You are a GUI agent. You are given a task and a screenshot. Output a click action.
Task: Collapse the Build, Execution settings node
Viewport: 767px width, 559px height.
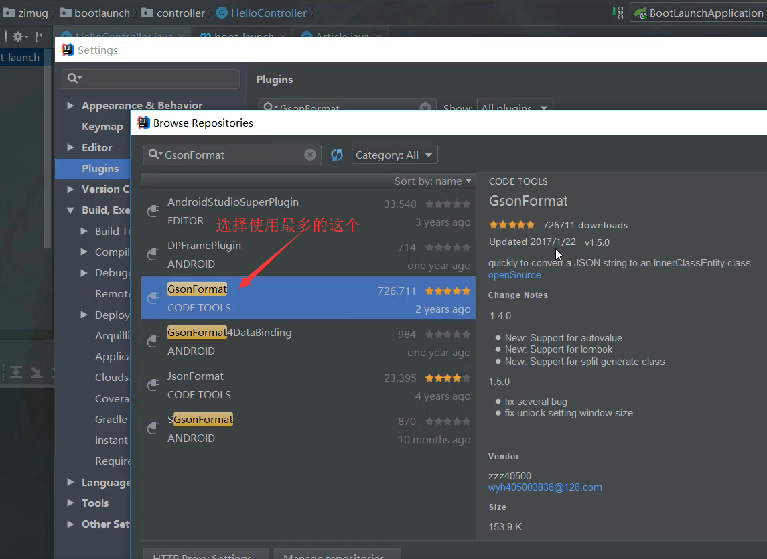70,210
